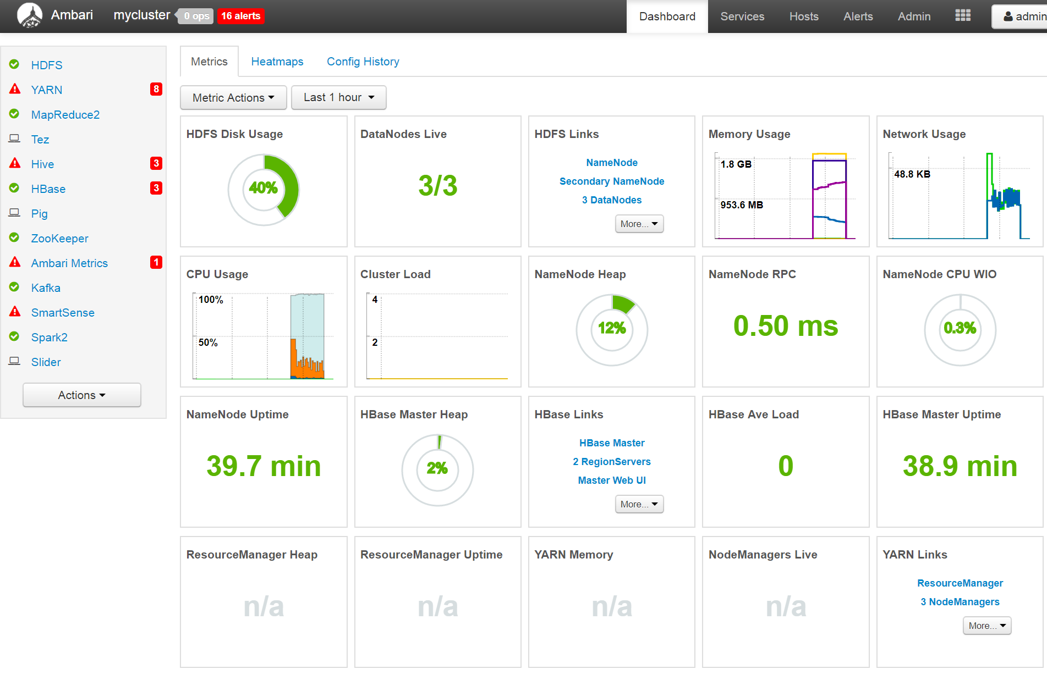Click the NameNode CPU WIO 0.3% gauge

[960, 330]
